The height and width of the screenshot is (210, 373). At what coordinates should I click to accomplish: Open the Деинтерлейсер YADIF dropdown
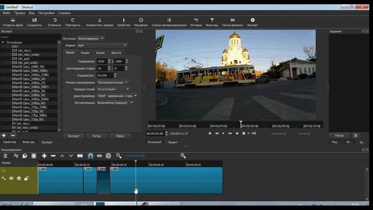[x=117, y=96]
